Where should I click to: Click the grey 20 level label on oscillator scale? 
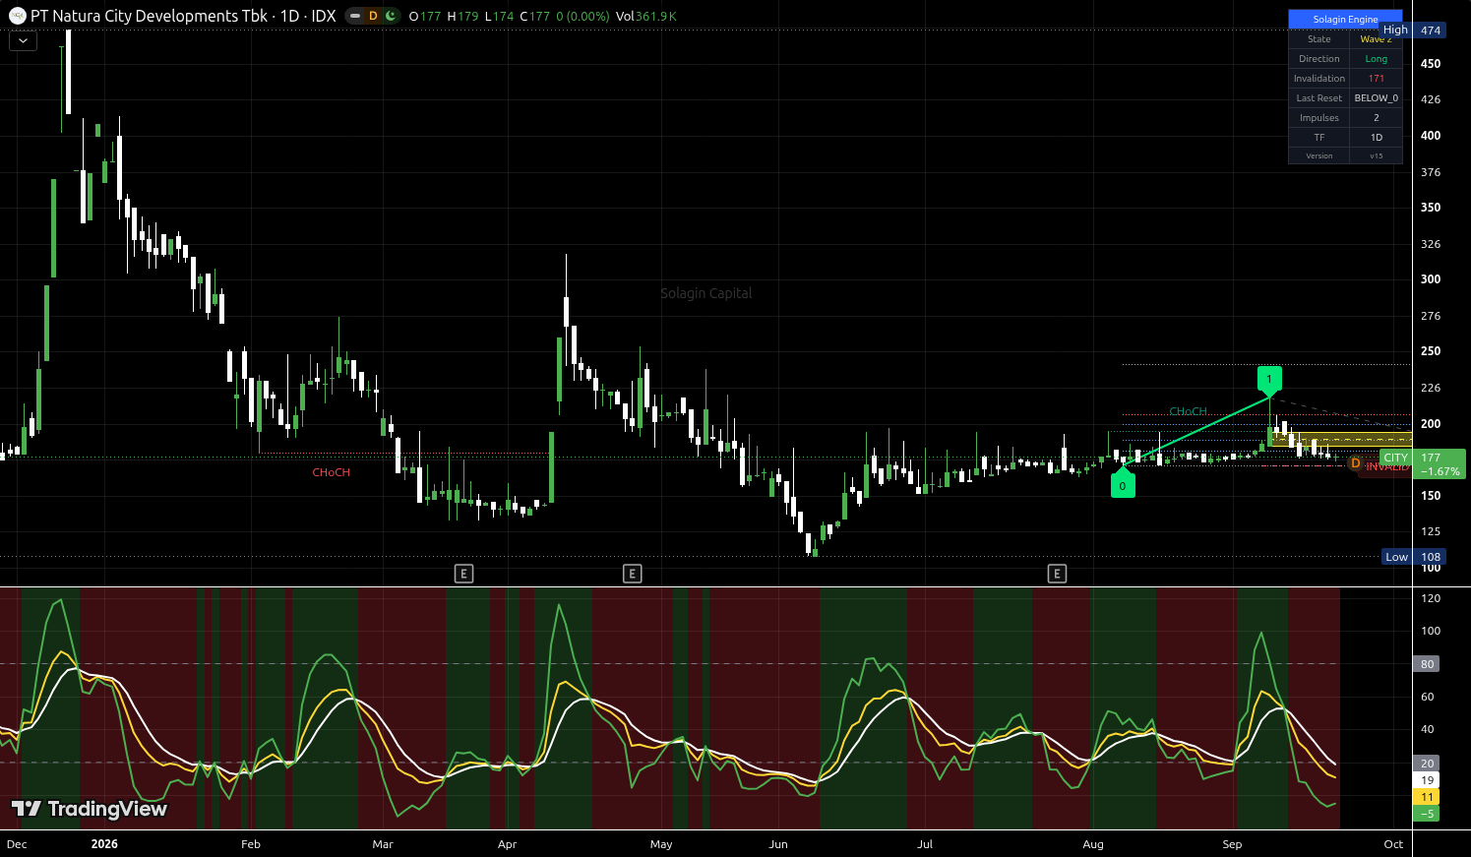coord(1427,764)
